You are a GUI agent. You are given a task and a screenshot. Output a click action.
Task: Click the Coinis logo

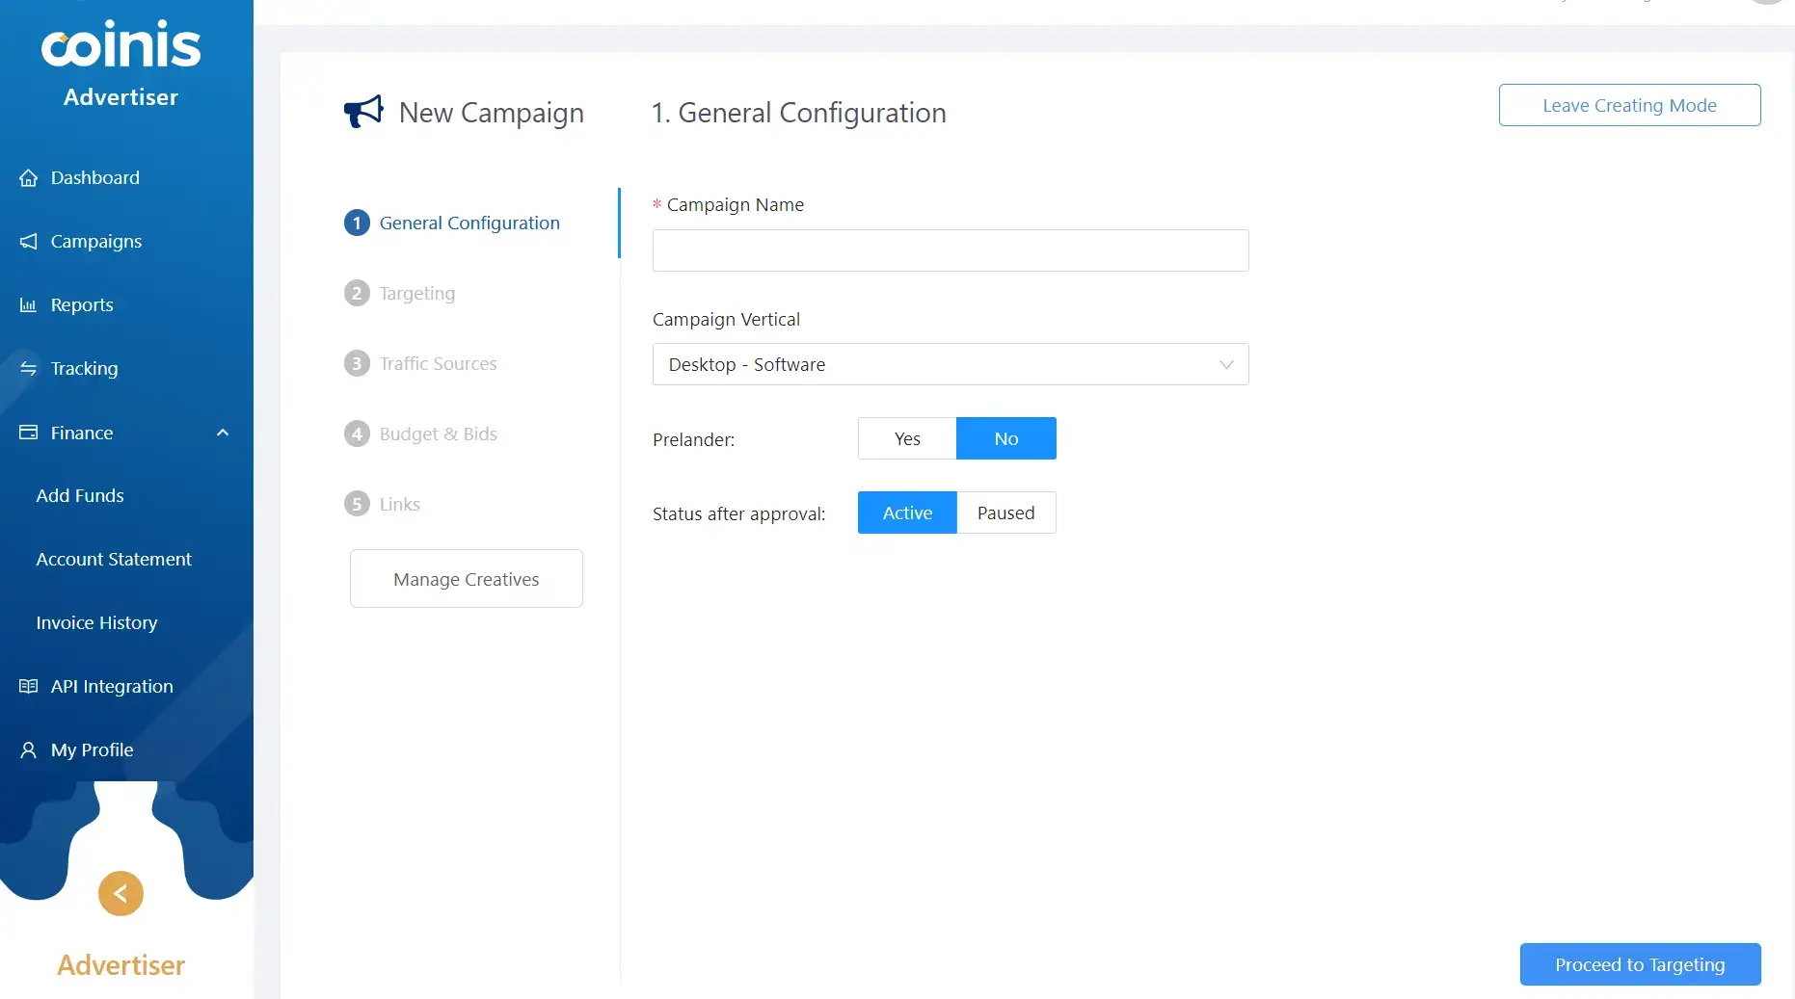[121, 44]
